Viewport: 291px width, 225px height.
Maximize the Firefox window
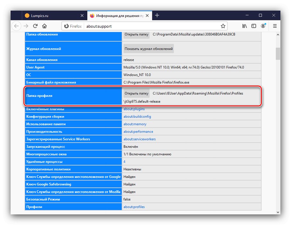(x=261, y=15)
